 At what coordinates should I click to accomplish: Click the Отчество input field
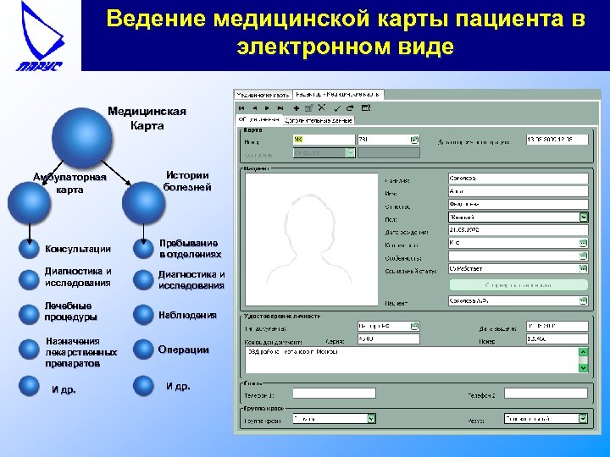pos(518,205)
